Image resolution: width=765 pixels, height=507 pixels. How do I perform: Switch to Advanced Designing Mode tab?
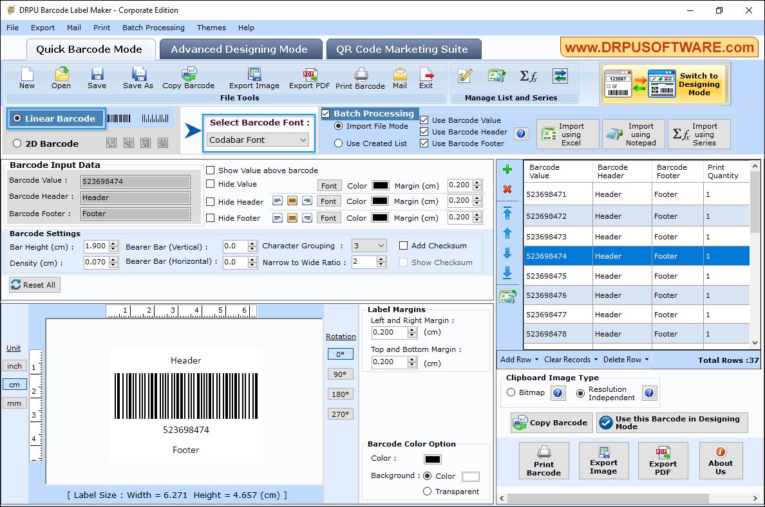(x=241, y=48)
